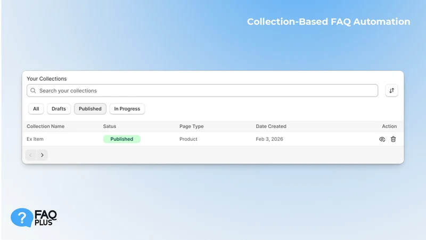The width and height of the screenshot is (426, 240).
Task: Click the green Published status badge
Action: pos(122,139)
